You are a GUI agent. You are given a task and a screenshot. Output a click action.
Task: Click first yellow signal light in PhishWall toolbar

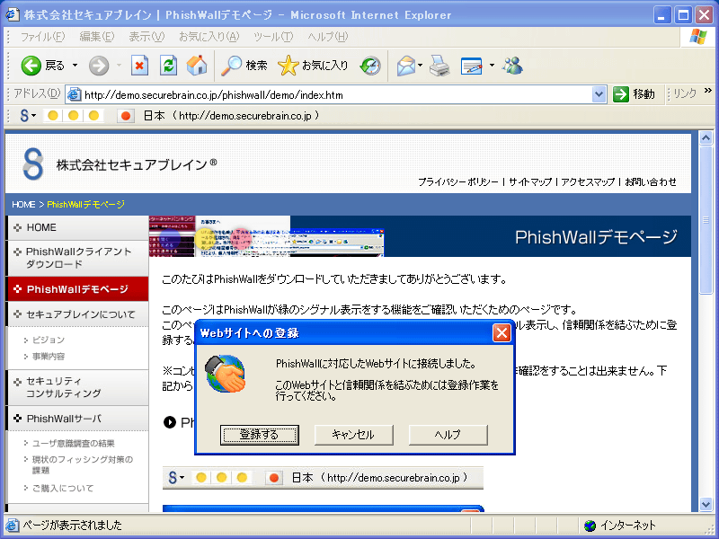53,116
